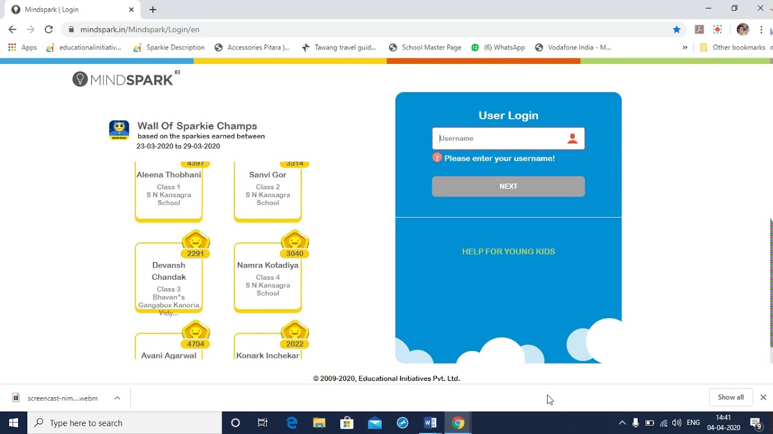Open Windows Start menu
773x434 pixels.
point(13,423)
